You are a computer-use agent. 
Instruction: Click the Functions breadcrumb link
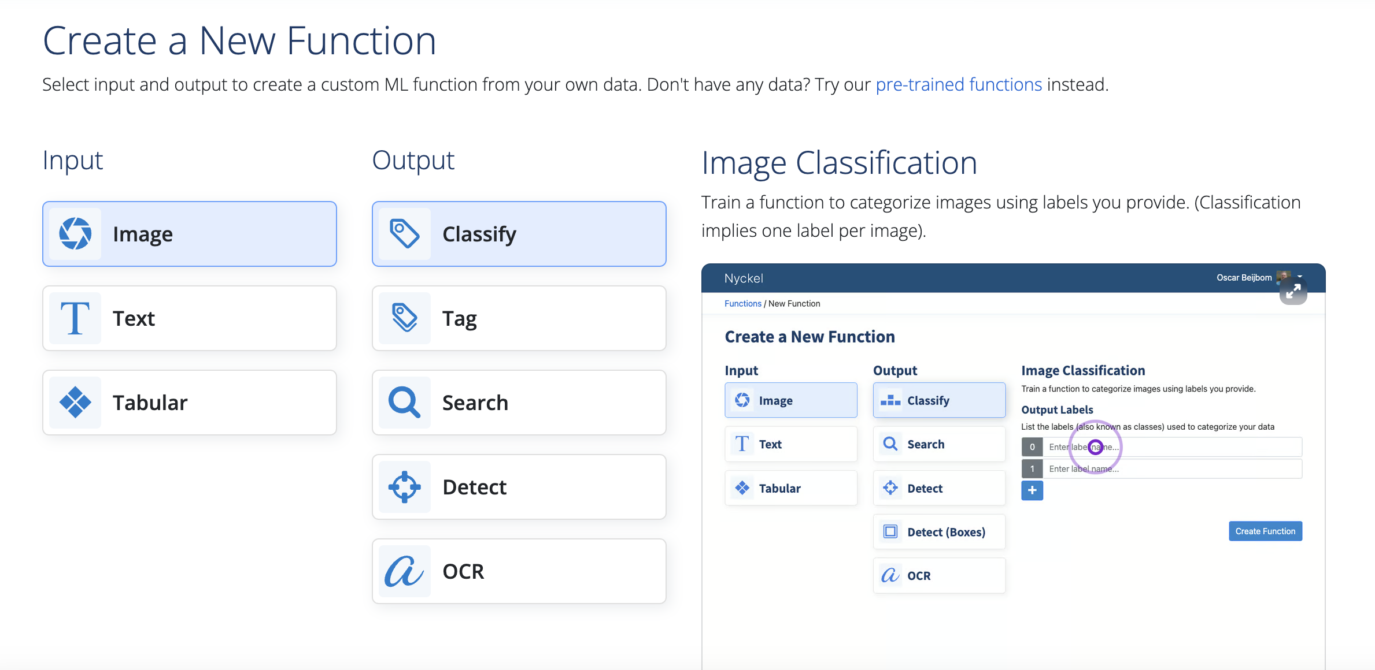click(x=742, y=304)
